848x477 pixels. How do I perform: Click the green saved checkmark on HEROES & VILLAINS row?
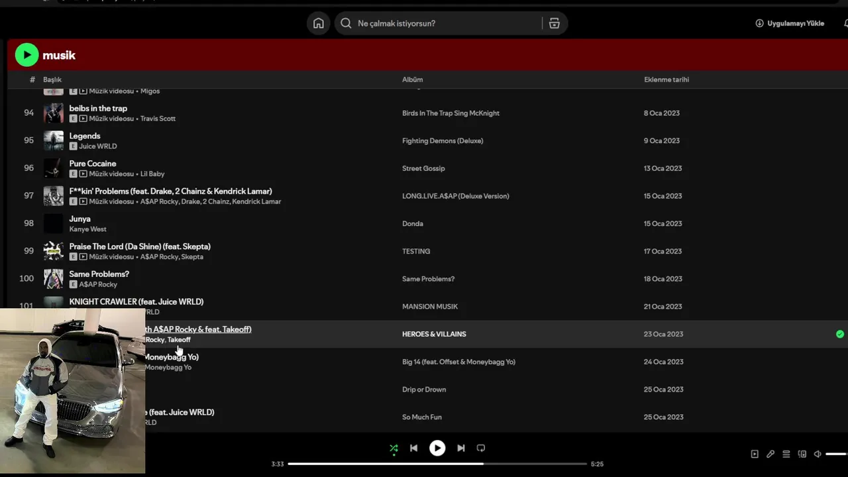pos(840,334)
